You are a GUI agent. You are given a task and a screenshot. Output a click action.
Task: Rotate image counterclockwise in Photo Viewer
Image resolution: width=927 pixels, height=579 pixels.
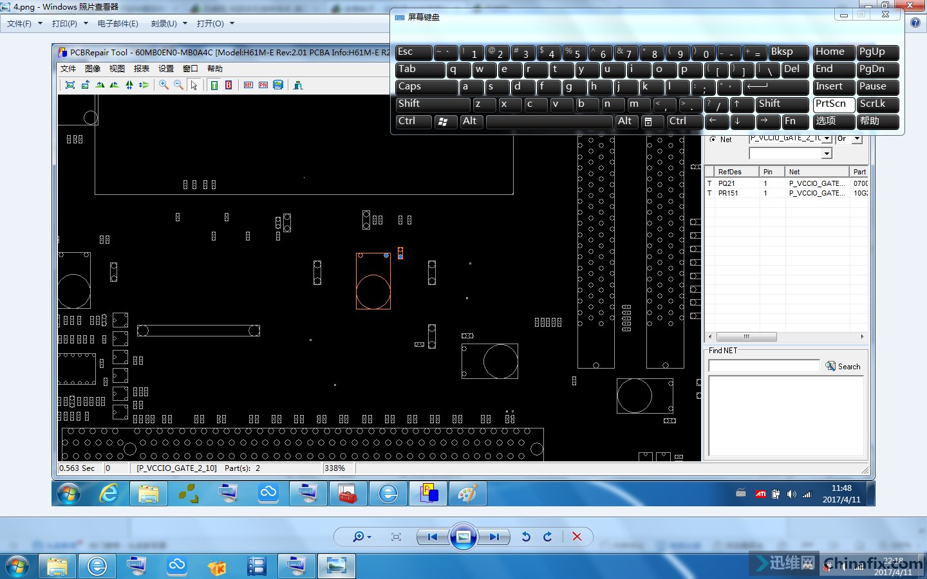click(526, 537)
